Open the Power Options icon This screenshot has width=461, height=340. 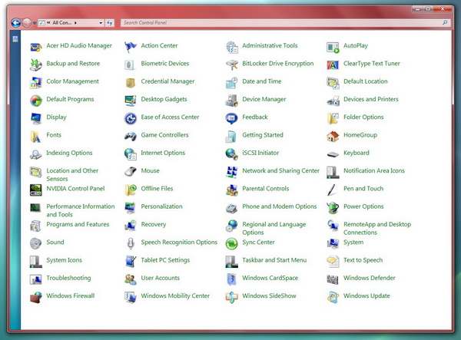(x=333, y=207)
